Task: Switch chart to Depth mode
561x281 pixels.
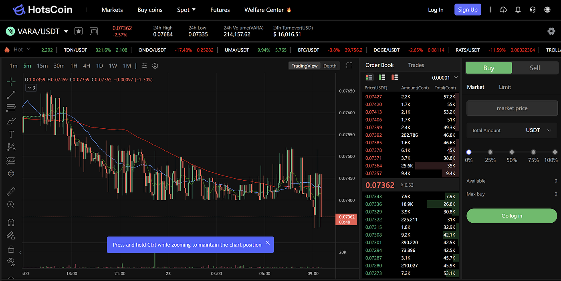Action: (330, 66)
